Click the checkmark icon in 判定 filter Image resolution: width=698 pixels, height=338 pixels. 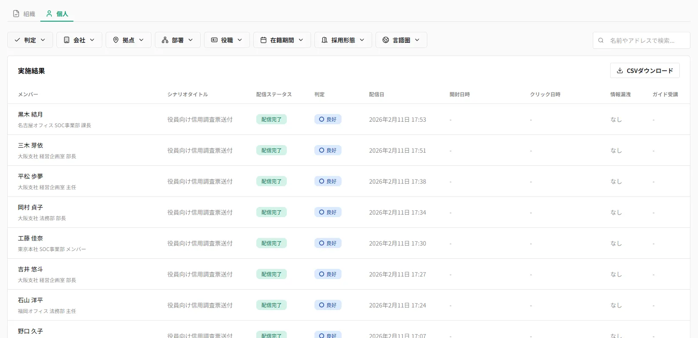[17, 40]
